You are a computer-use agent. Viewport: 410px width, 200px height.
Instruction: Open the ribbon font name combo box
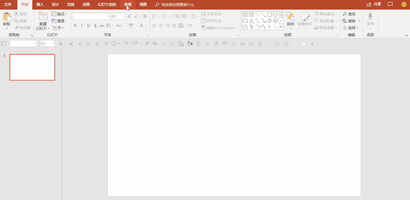coord(91,16)
